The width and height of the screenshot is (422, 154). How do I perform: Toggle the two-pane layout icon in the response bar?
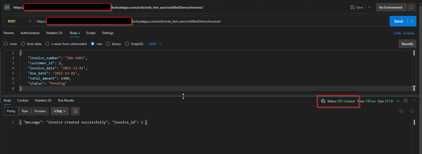406,100
